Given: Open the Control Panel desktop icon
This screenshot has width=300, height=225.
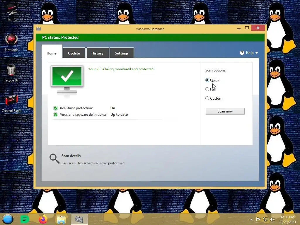Looking at the screenshot, I should coord(11,103).
